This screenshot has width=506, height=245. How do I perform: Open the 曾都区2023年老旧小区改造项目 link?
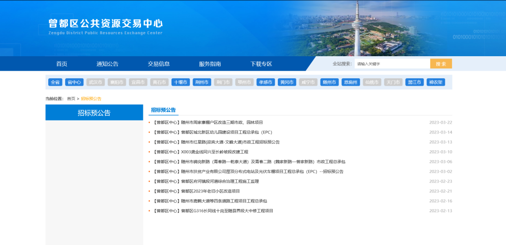196,191
